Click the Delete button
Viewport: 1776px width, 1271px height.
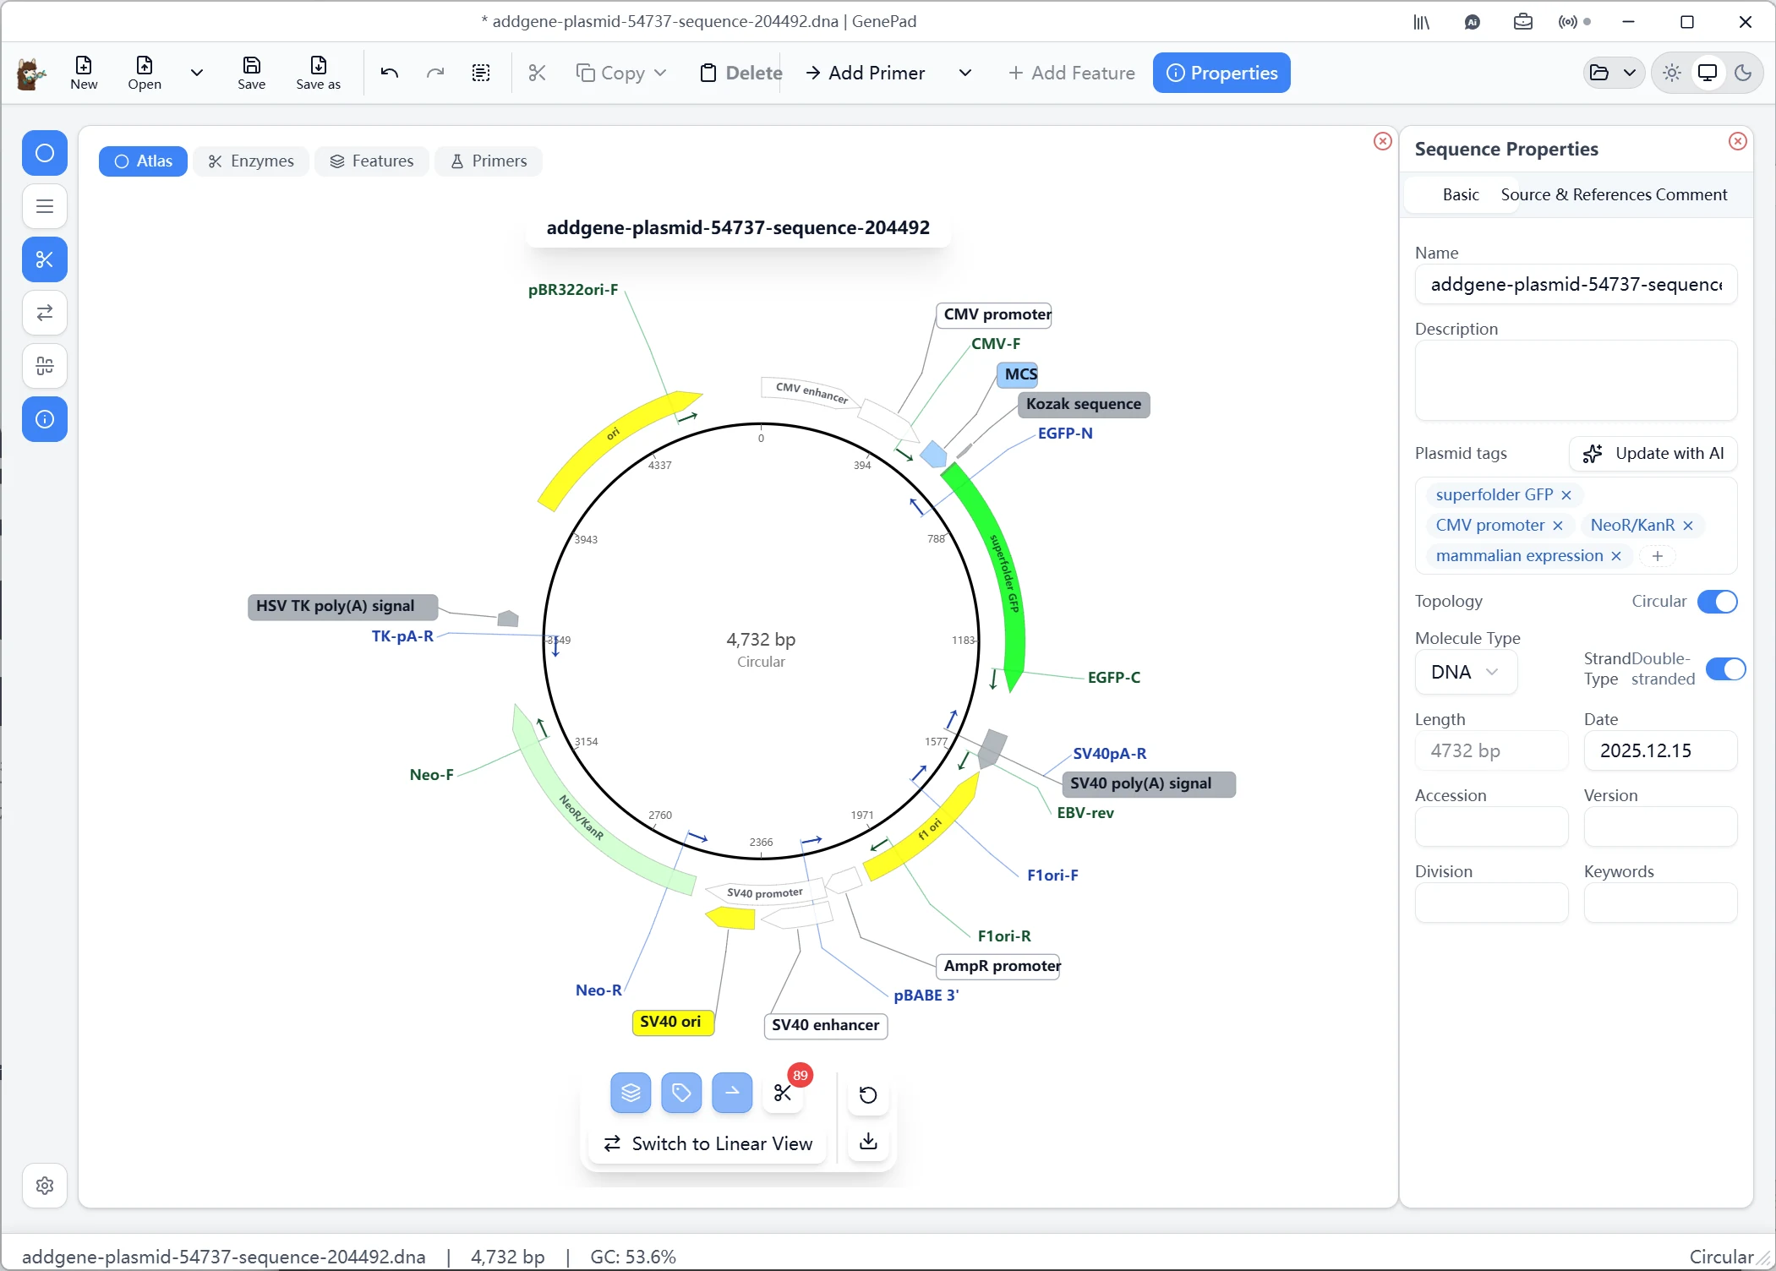741,73
